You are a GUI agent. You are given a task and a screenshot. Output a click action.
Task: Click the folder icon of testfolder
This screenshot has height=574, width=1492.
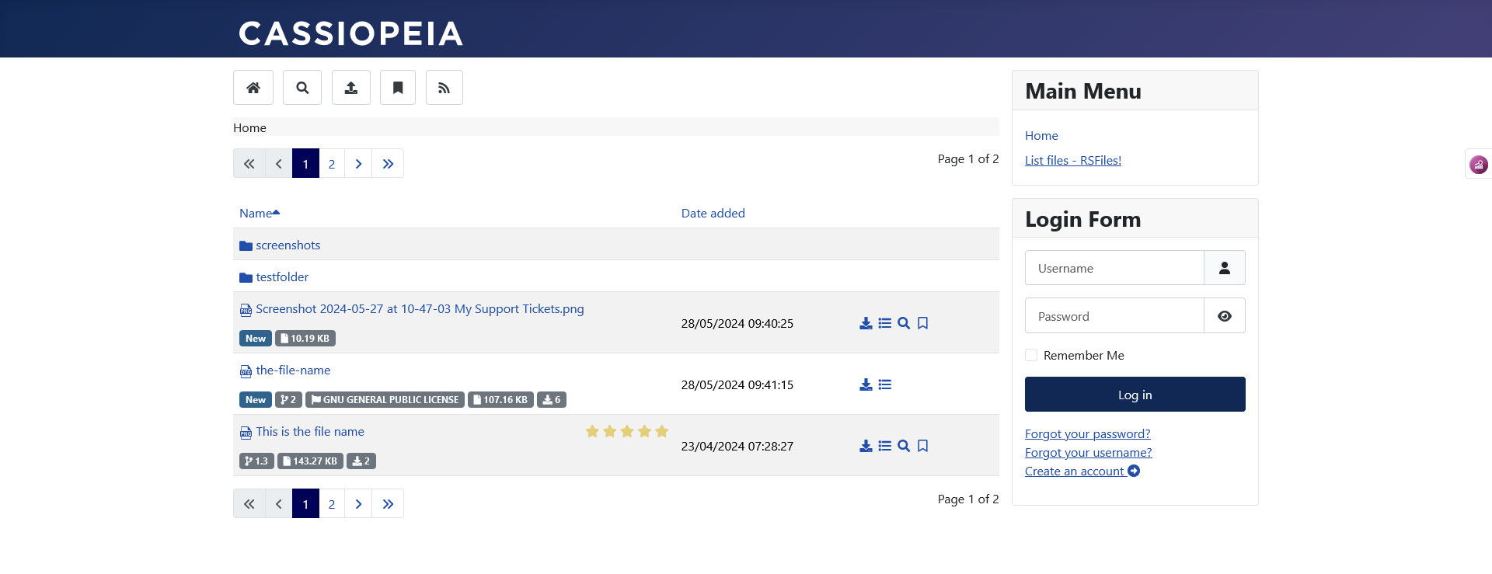(246, 277)
